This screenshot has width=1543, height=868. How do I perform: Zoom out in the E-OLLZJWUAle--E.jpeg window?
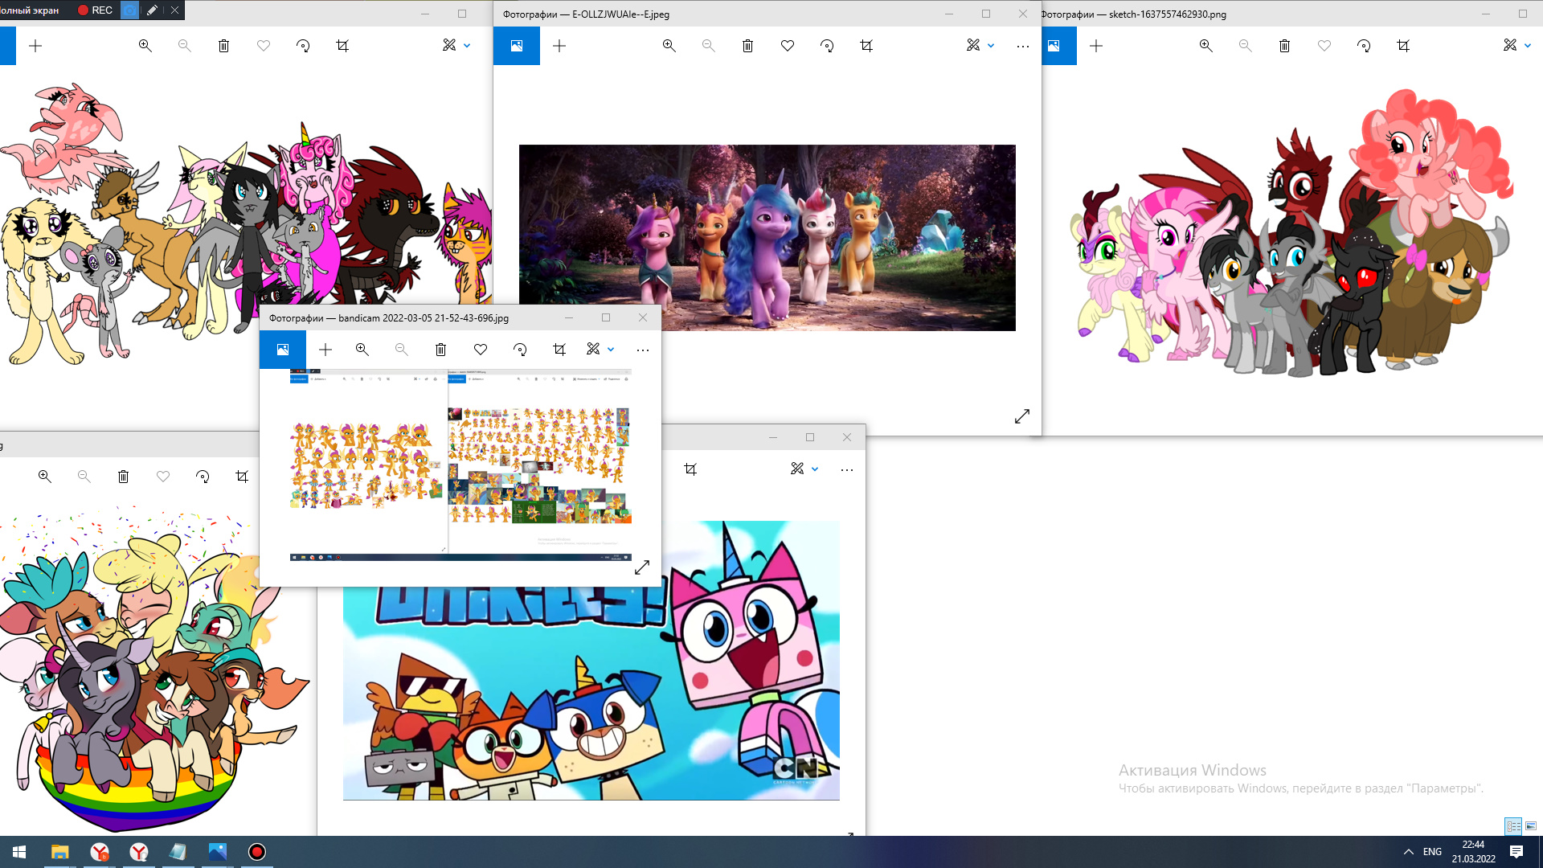click(708, 46)
